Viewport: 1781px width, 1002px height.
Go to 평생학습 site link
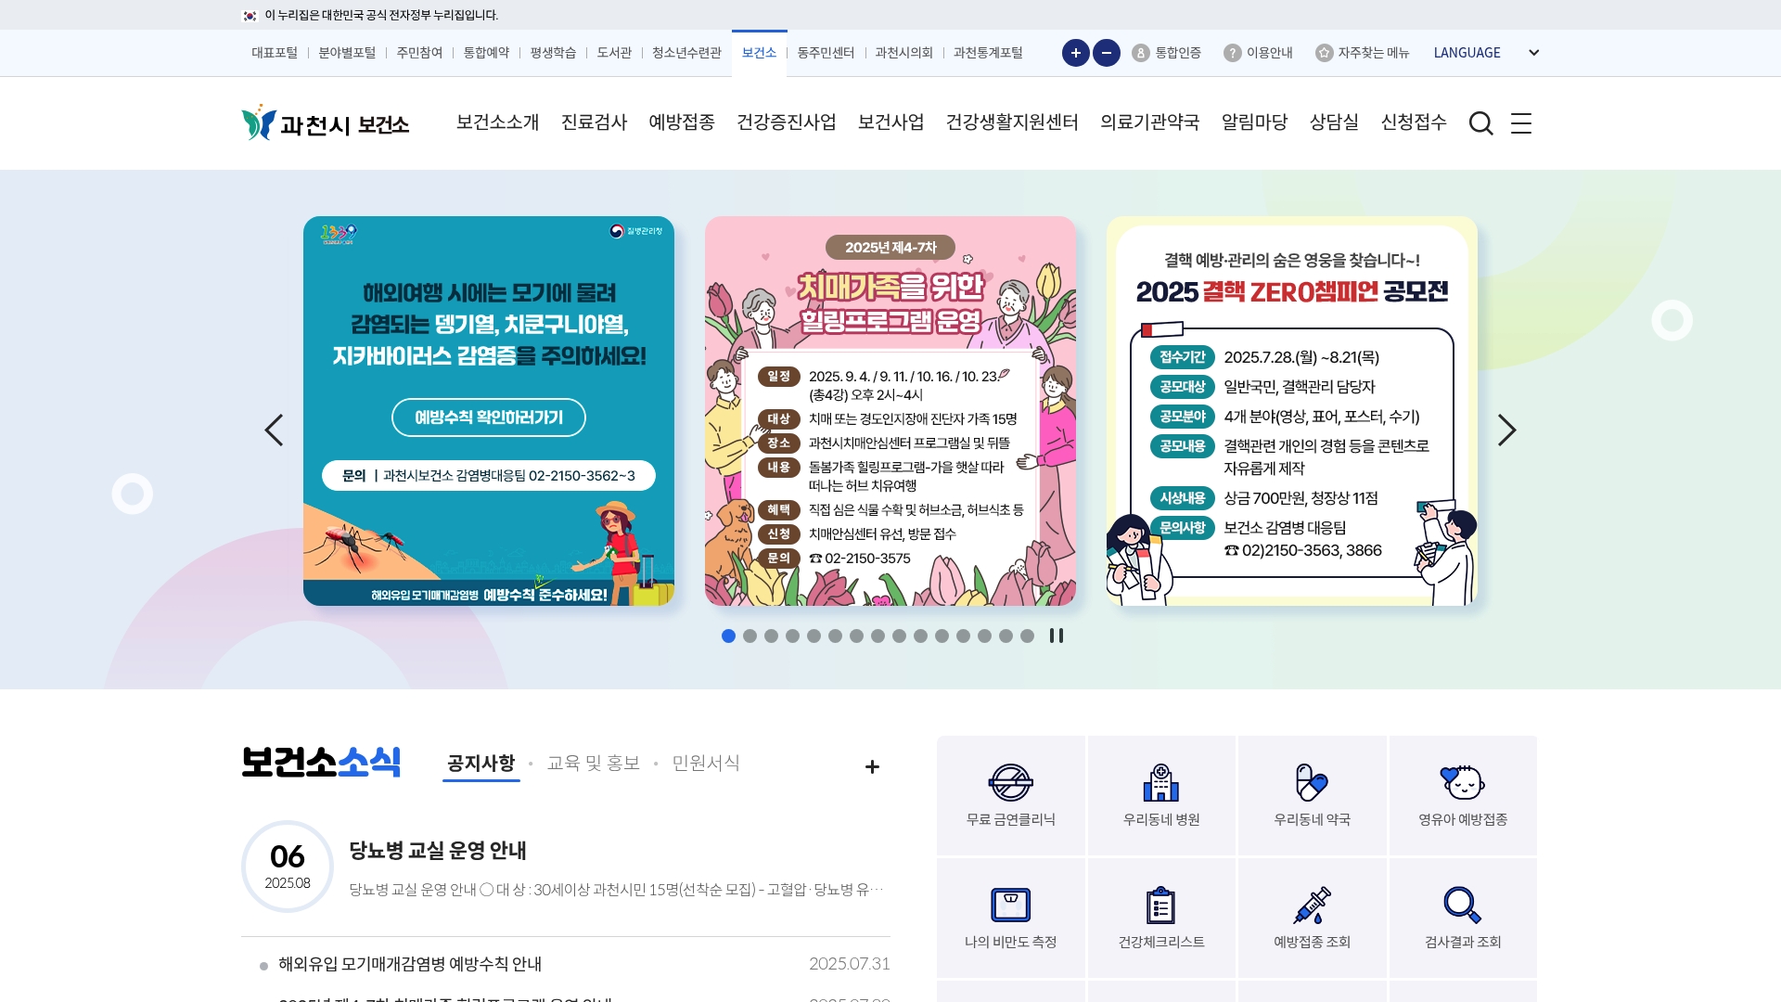point(553,53)
